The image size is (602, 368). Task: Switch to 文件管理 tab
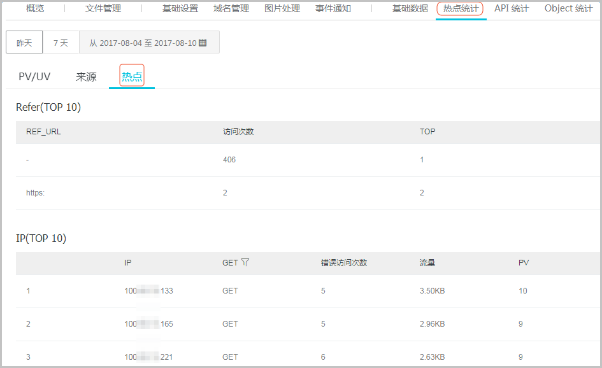(103, 8)
